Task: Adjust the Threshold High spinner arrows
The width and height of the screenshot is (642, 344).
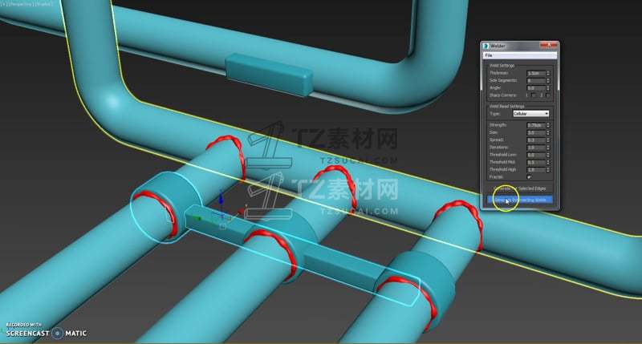Action: (x=548, y=170)
